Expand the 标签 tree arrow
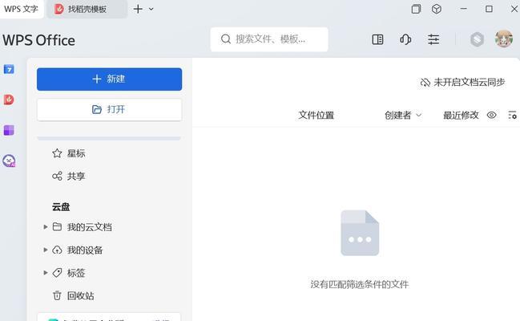Image resolution: width=520 pixels, height=321 pixels. coord(46,273)
